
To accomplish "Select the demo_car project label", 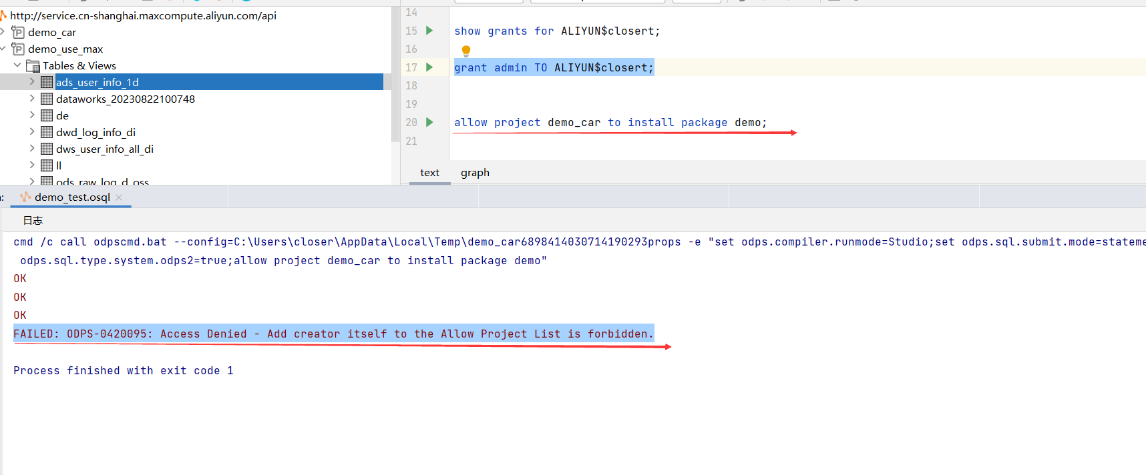I will pyautogui.click(x=52, y=32).
